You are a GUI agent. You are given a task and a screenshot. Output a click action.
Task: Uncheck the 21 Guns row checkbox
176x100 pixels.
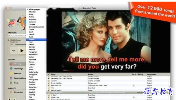pos(49,95)
